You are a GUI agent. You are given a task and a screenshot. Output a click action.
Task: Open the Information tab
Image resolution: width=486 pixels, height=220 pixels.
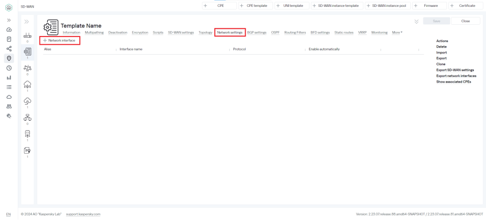click(71, 32)
